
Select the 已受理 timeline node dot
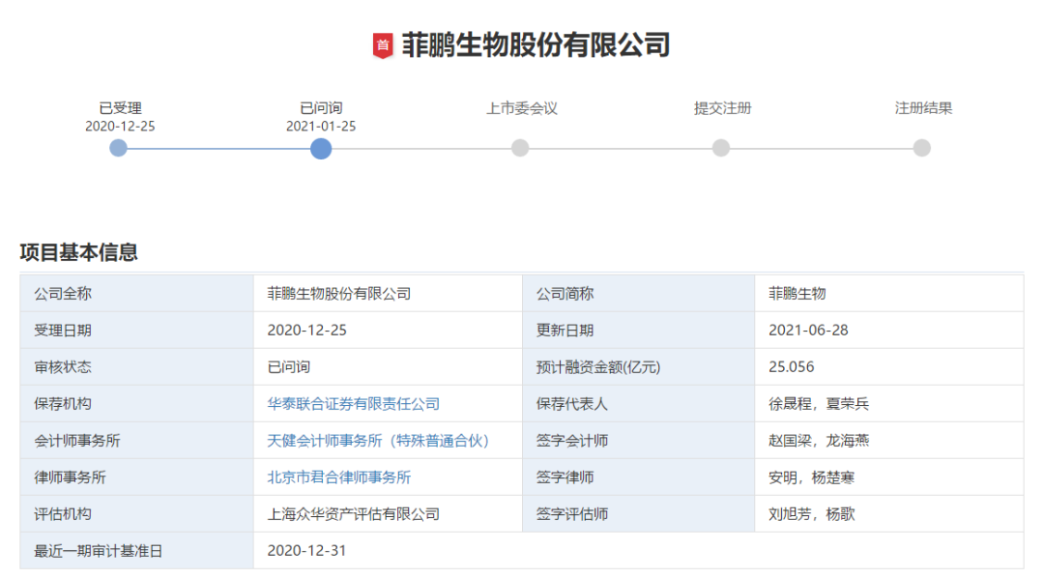(x=119, y=148)
